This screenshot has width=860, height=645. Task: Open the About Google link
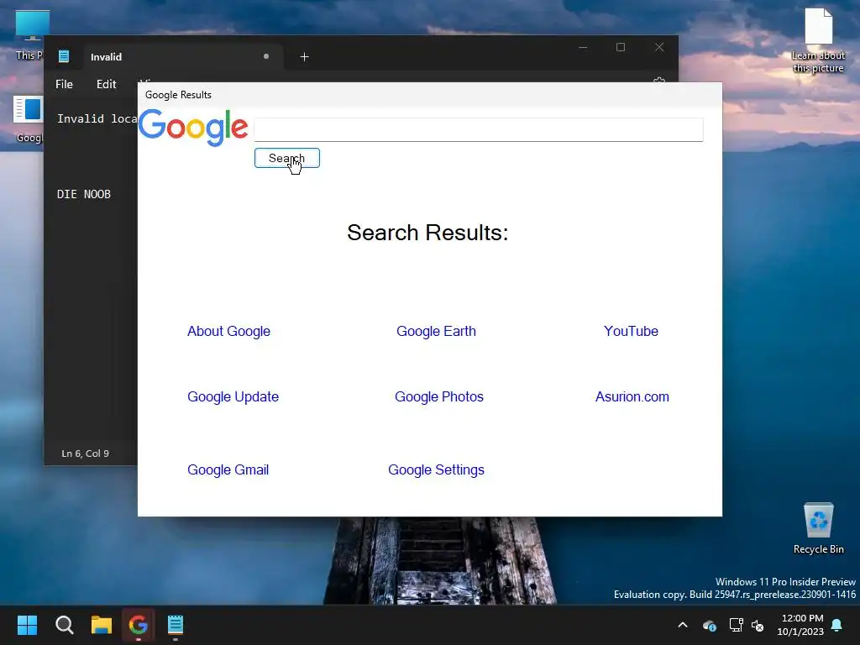(x=228, y=331)
